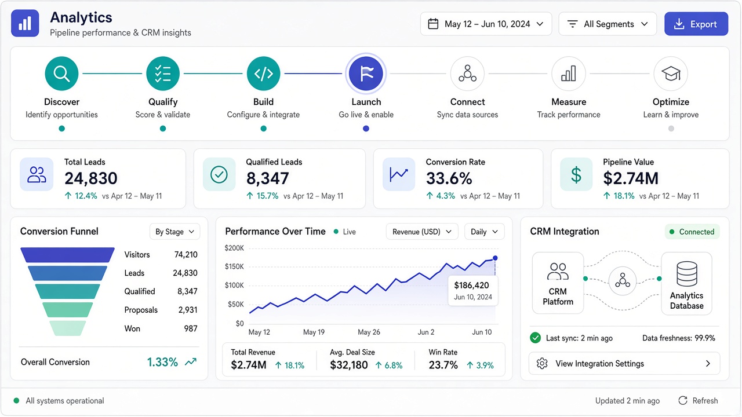
Task: Click the green dot beside All systems operational
Action: [16, 401]
